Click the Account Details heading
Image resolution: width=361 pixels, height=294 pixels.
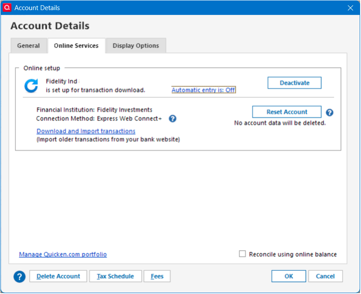50,26
